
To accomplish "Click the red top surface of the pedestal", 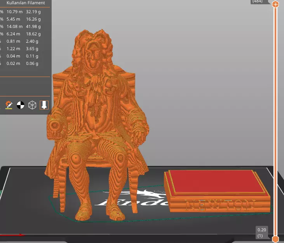I will pyautogui.click(x=216, y=182).
